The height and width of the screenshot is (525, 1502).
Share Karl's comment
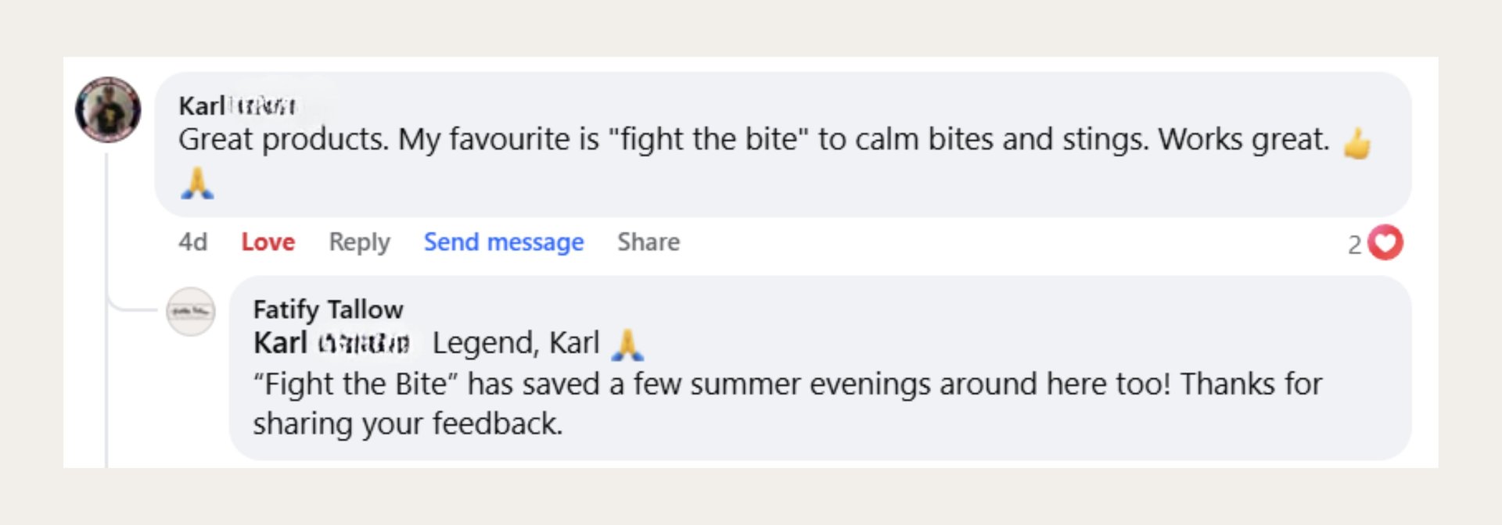click(x=649, y=242)
